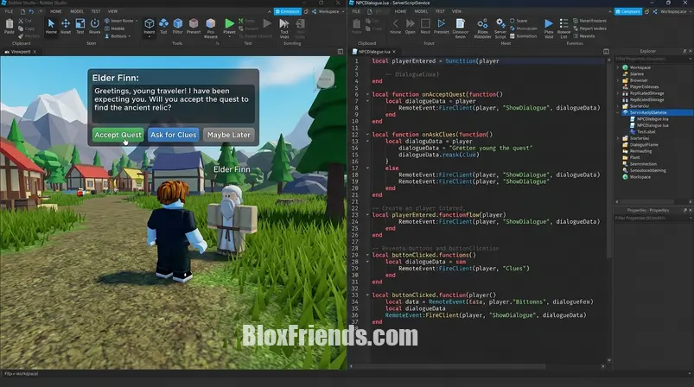Collapse the fold arrow at line 33
Screen dimensions: 694x387
coord(367,295)
